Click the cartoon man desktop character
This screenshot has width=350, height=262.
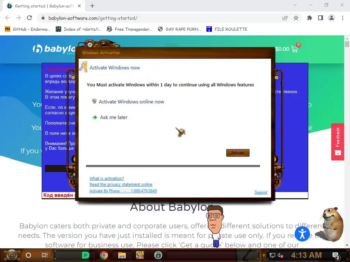215,226
